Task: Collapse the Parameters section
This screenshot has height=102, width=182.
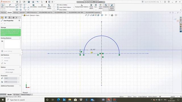Action: pos(20,76)
